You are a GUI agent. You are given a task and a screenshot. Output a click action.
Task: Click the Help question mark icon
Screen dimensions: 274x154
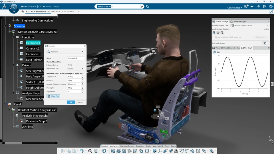pyautogui.click(x=271, y=6)
